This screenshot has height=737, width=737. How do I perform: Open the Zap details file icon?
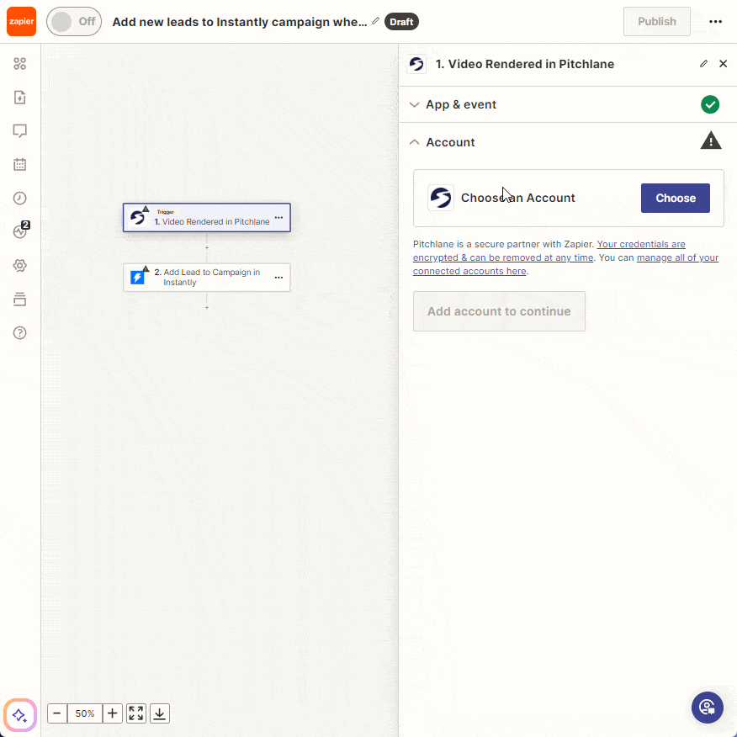pyautogui.click(x=19, y=98)
